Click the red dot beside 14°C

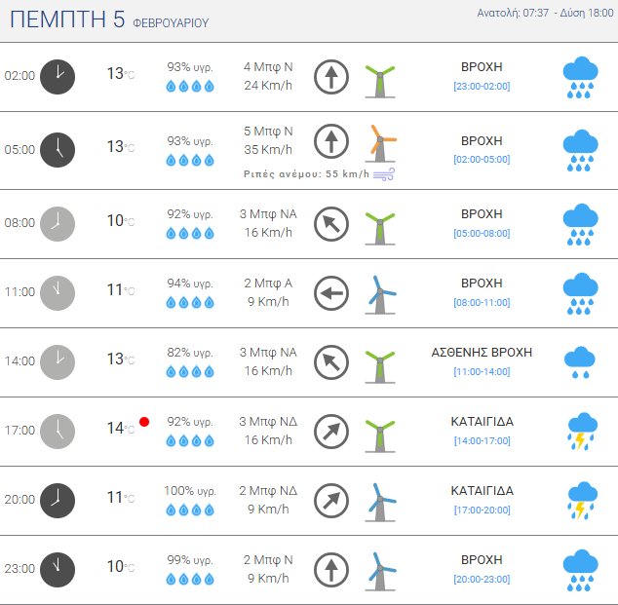click(144, 422)
